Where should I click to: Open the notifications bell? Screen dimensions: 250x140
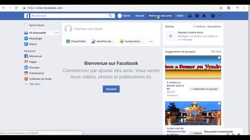point(204,16)
